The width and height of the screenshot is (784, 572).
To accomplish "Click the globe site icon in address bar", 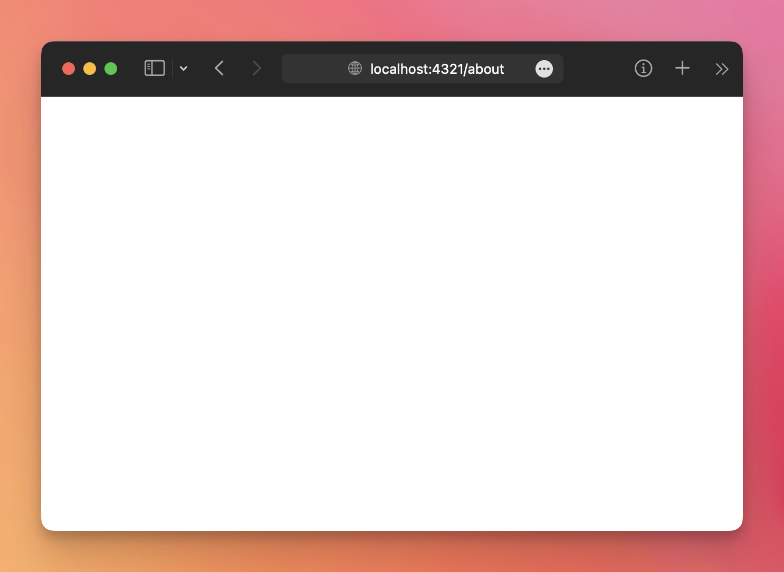I will pyautogui.click(x=355, y=69).
